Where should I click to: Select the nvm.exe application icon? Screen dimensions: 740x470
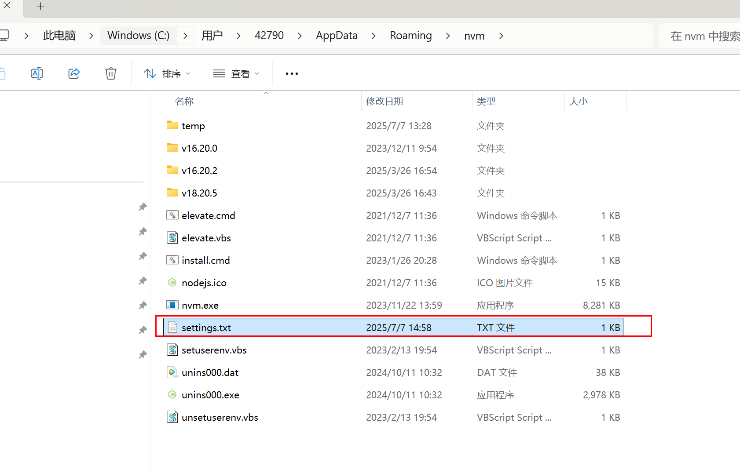(172, 305)
